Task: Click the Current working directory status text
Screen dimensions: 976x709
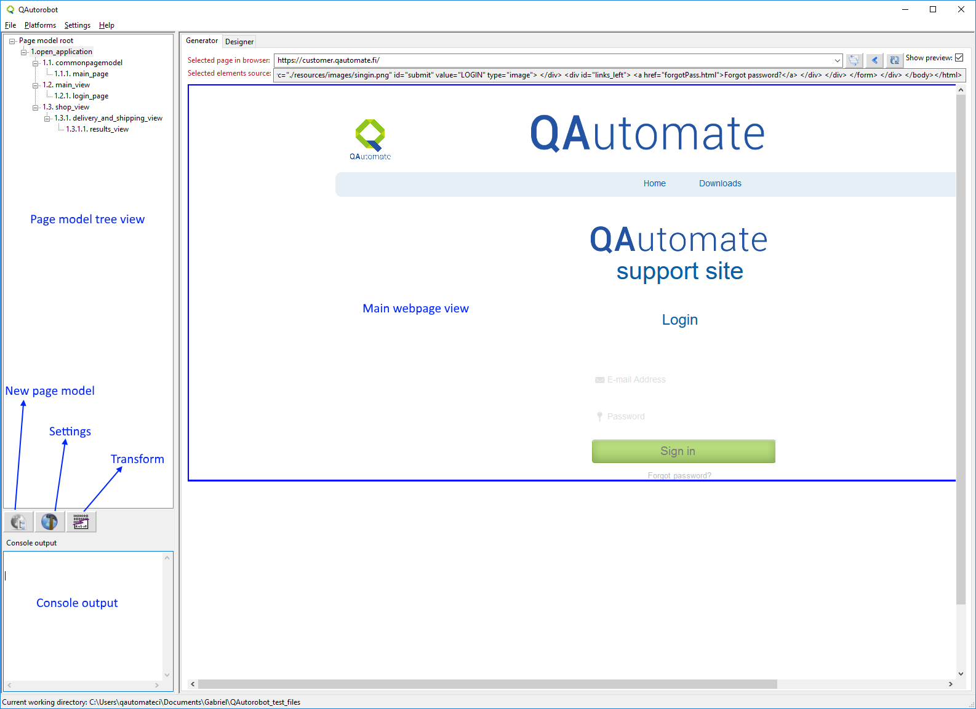Action: click(x=151, y=702)
